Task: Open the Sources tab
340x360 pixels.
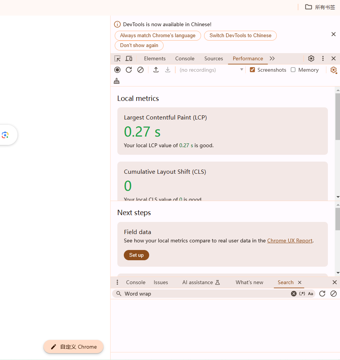Action: coord(214,58)
